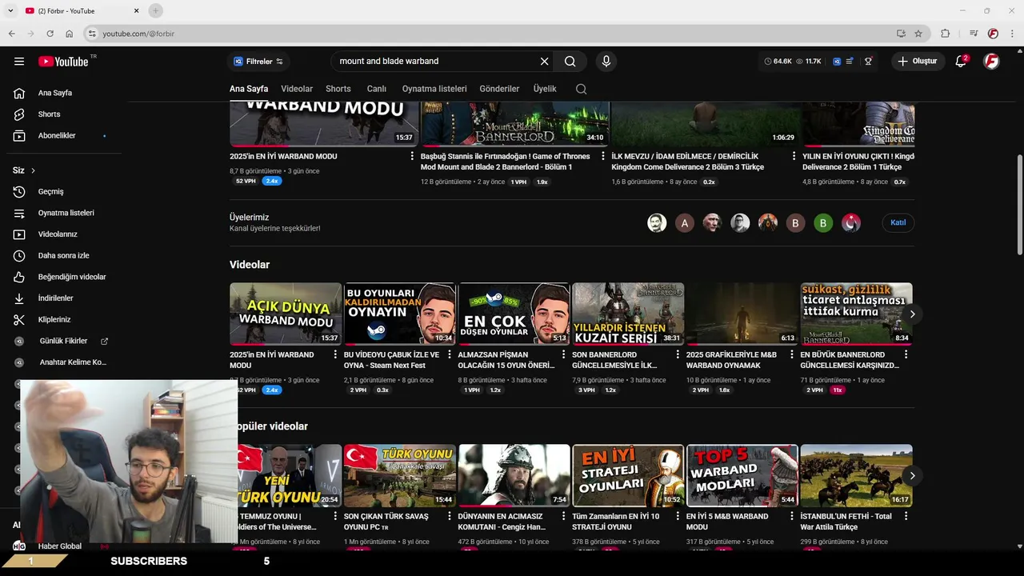
Task: Open the browser extensions puzzle icon
Action: pyautogui.click(x=945, y=34)
